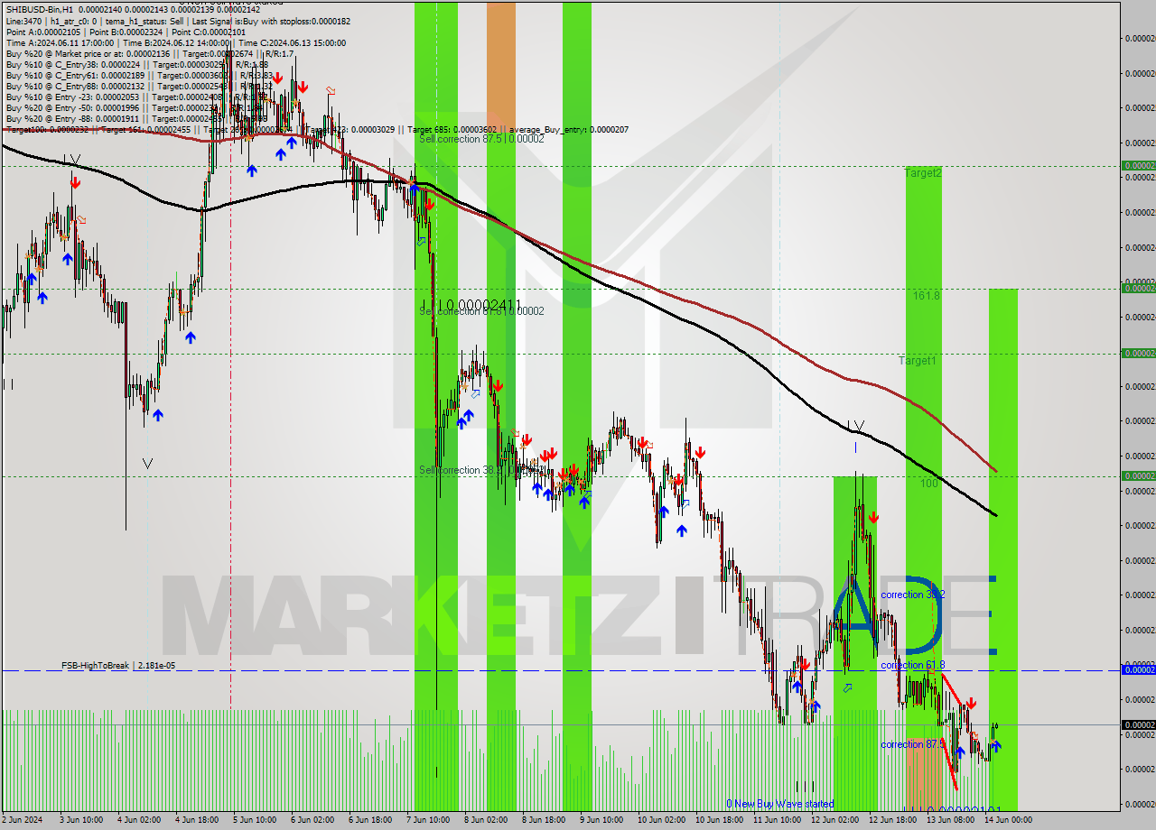Click the 'Buy %10 @ Entry -23' line
Image resolution: width=1156 pixels, height=830 pixels.
[136, 97]
